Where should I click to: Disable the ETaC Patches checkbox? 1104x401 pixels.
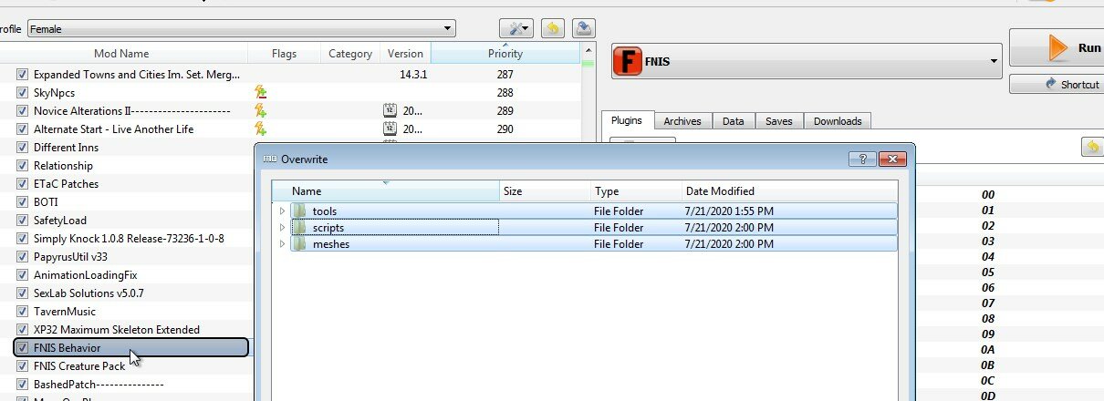(x=22, y=183)
